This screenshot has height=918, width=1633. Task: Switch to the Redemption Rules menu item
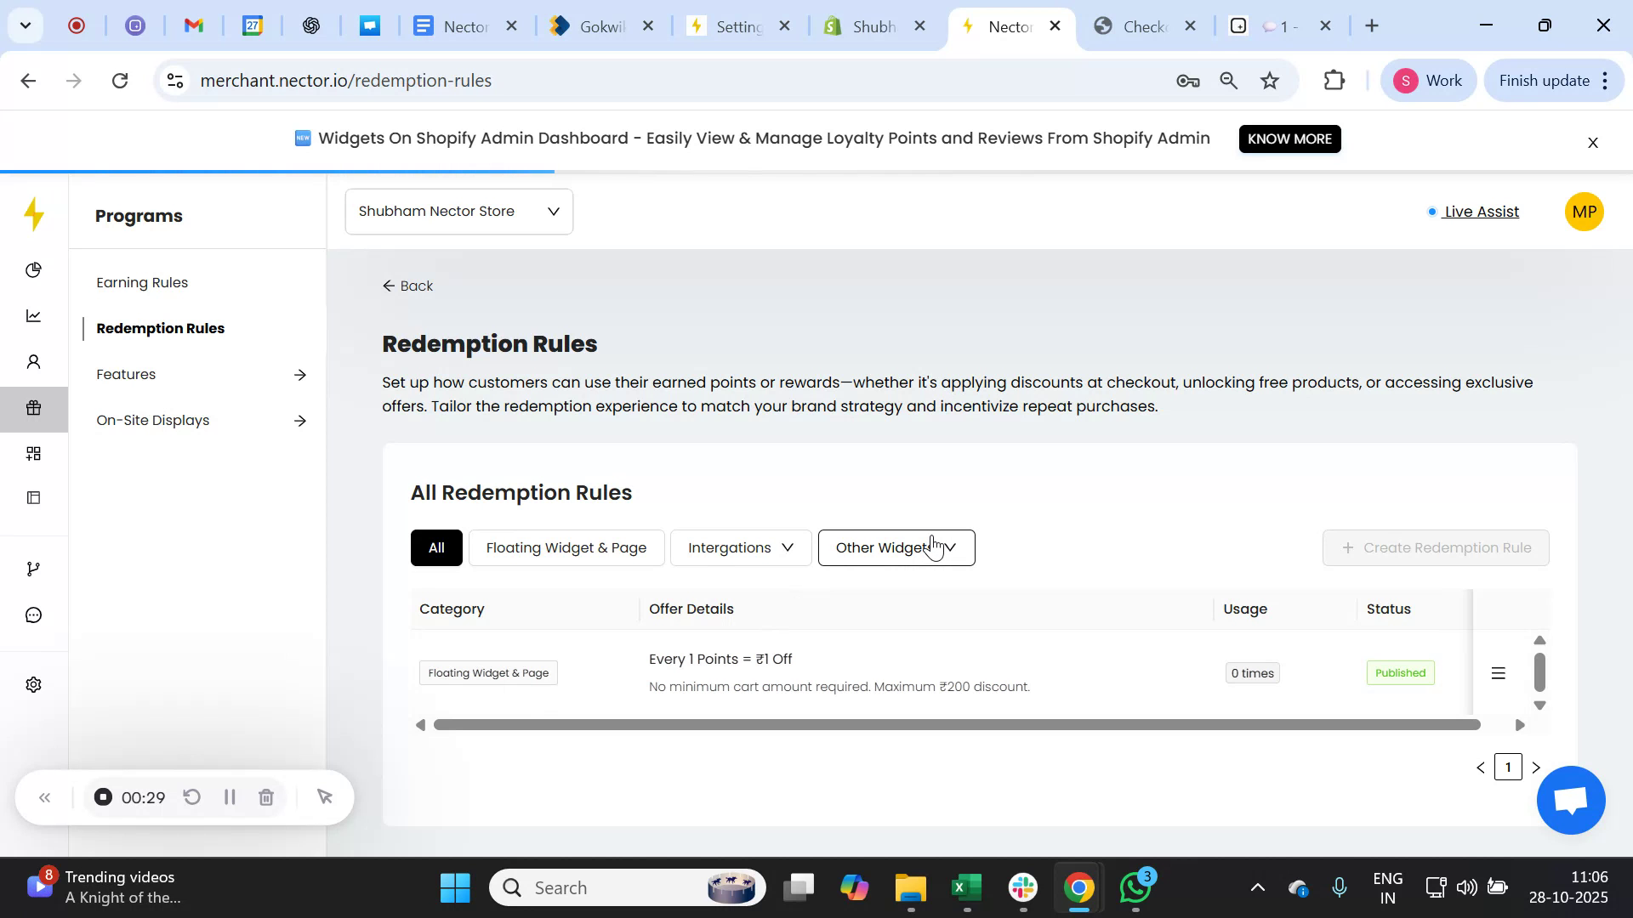(x=160, y=328)
